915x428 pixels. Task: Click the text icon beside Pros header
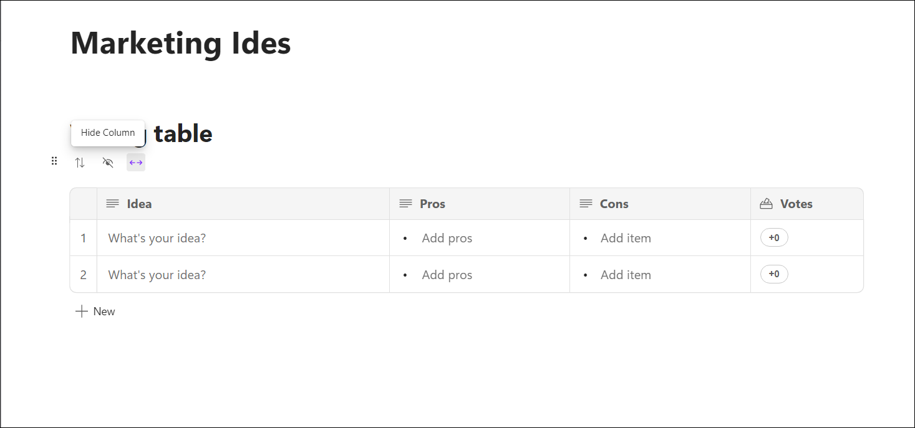pos(405,204)
